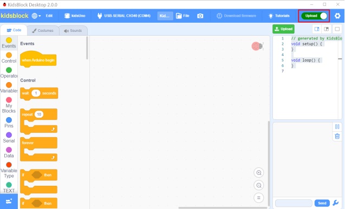Pause the serial monitor output
Screen dimensions: 345x209
(337, 126)
